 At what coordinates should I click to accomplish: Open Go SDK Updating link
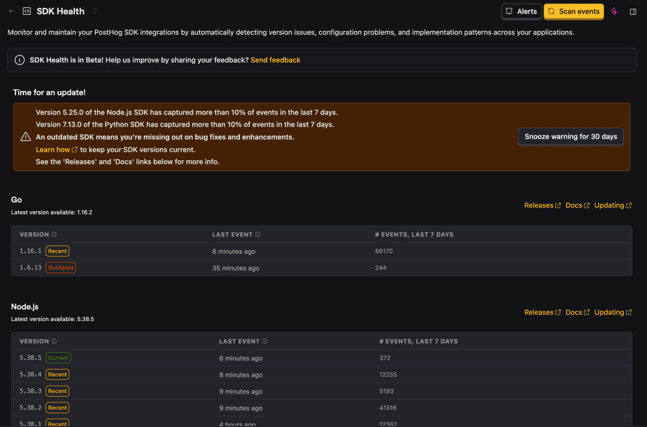613,205
